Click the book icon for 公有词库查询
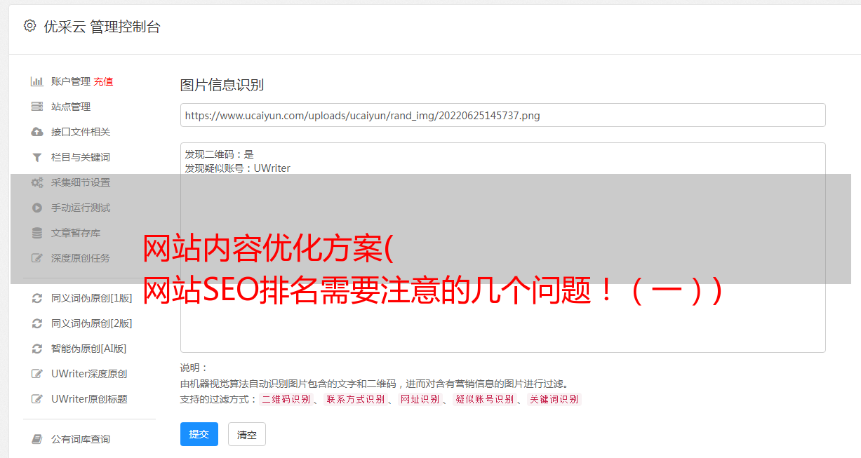This screenshot has width=861, height=458. tap(37, 439)
